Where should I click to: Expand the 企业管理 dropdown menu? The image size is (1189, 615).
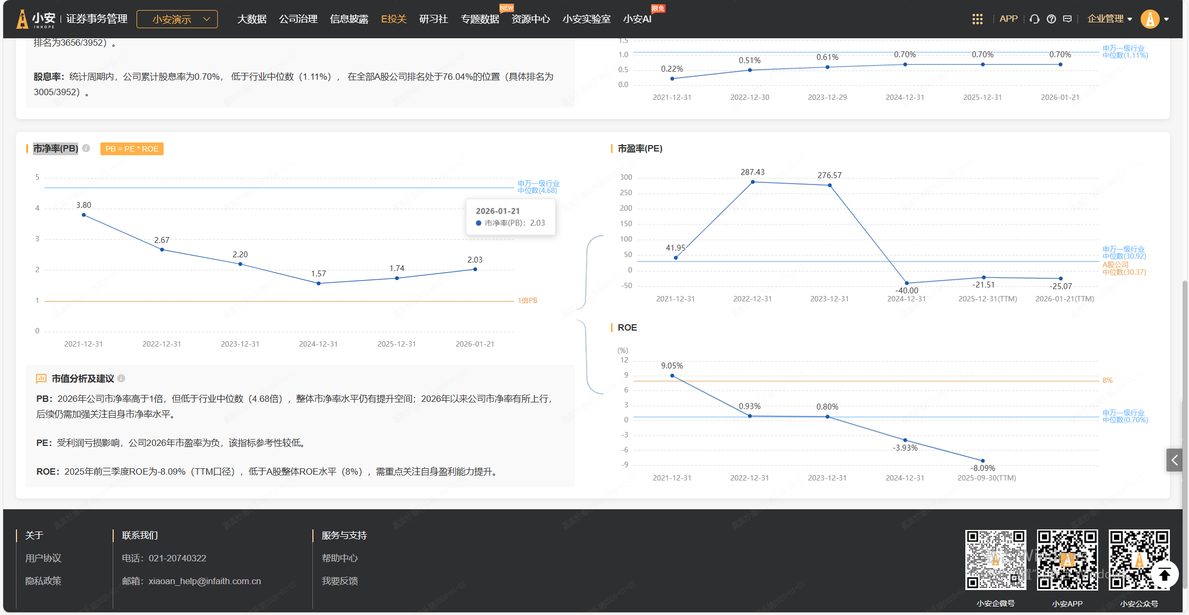click(1109, 19)
